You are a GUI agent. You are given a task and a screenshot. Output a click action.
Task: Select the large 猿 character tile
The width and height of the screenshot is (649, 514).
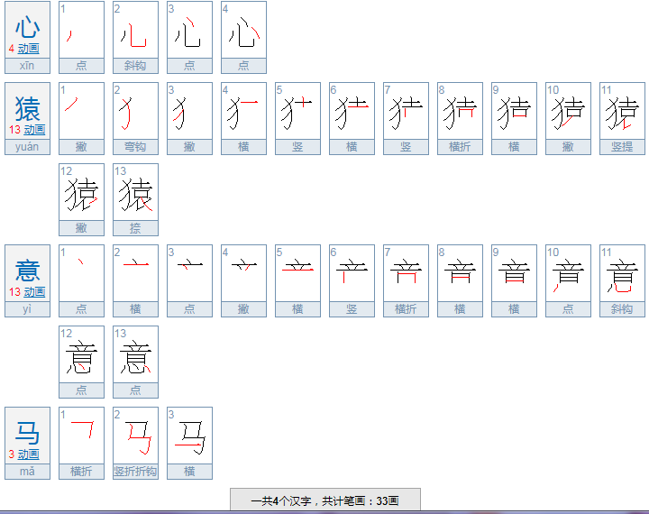coord(27,108)
